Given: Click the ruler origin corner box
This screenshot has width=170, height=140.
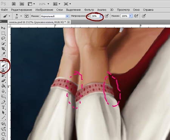Looking at the screenshot, I should [9, 26].
